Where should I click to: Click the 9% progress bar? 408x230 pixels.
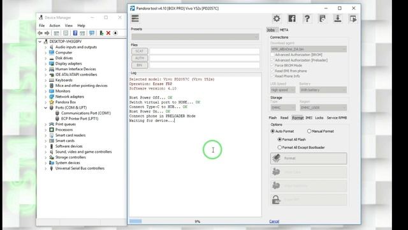click(x=195, y=222)
